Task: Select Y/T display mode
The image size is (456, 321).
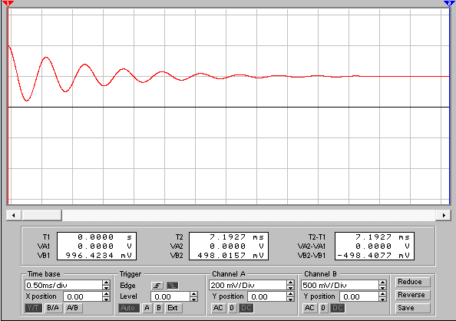Action: tap(34, 308)
